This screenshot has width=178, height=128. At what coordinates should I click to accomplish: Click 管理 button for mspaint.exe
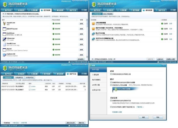(81, 24)
